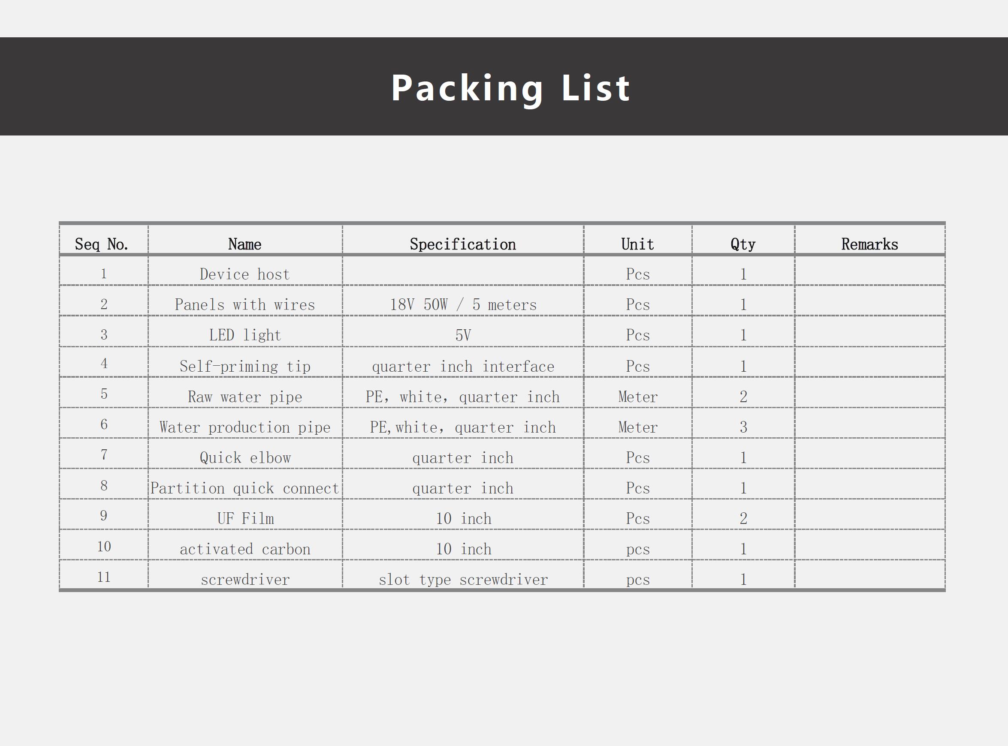Select the Device host cell
Image resolution: width=1008 pixels, height=746 pixels.
245,274
